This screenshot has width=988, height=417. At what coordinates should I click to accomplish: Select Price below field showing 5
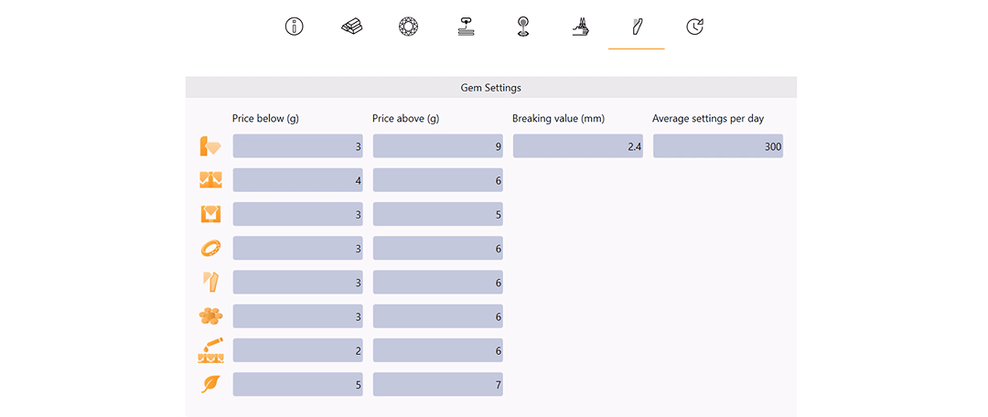point(298,384)
